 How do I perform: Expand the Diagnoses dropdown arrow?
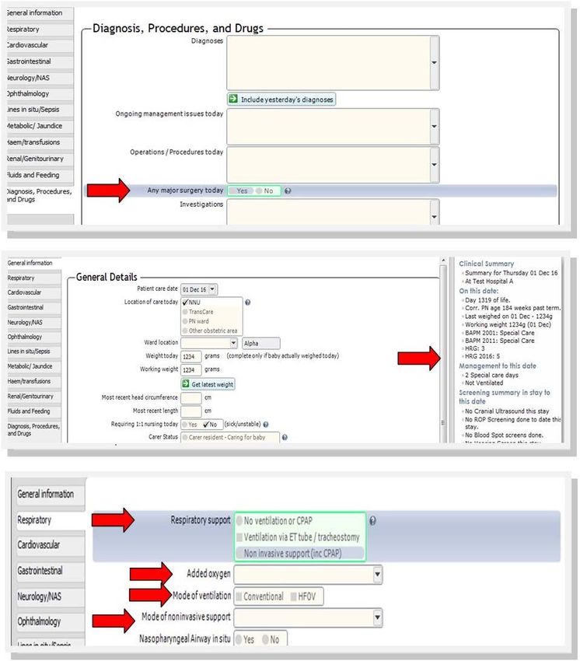(x=434, y=63)
